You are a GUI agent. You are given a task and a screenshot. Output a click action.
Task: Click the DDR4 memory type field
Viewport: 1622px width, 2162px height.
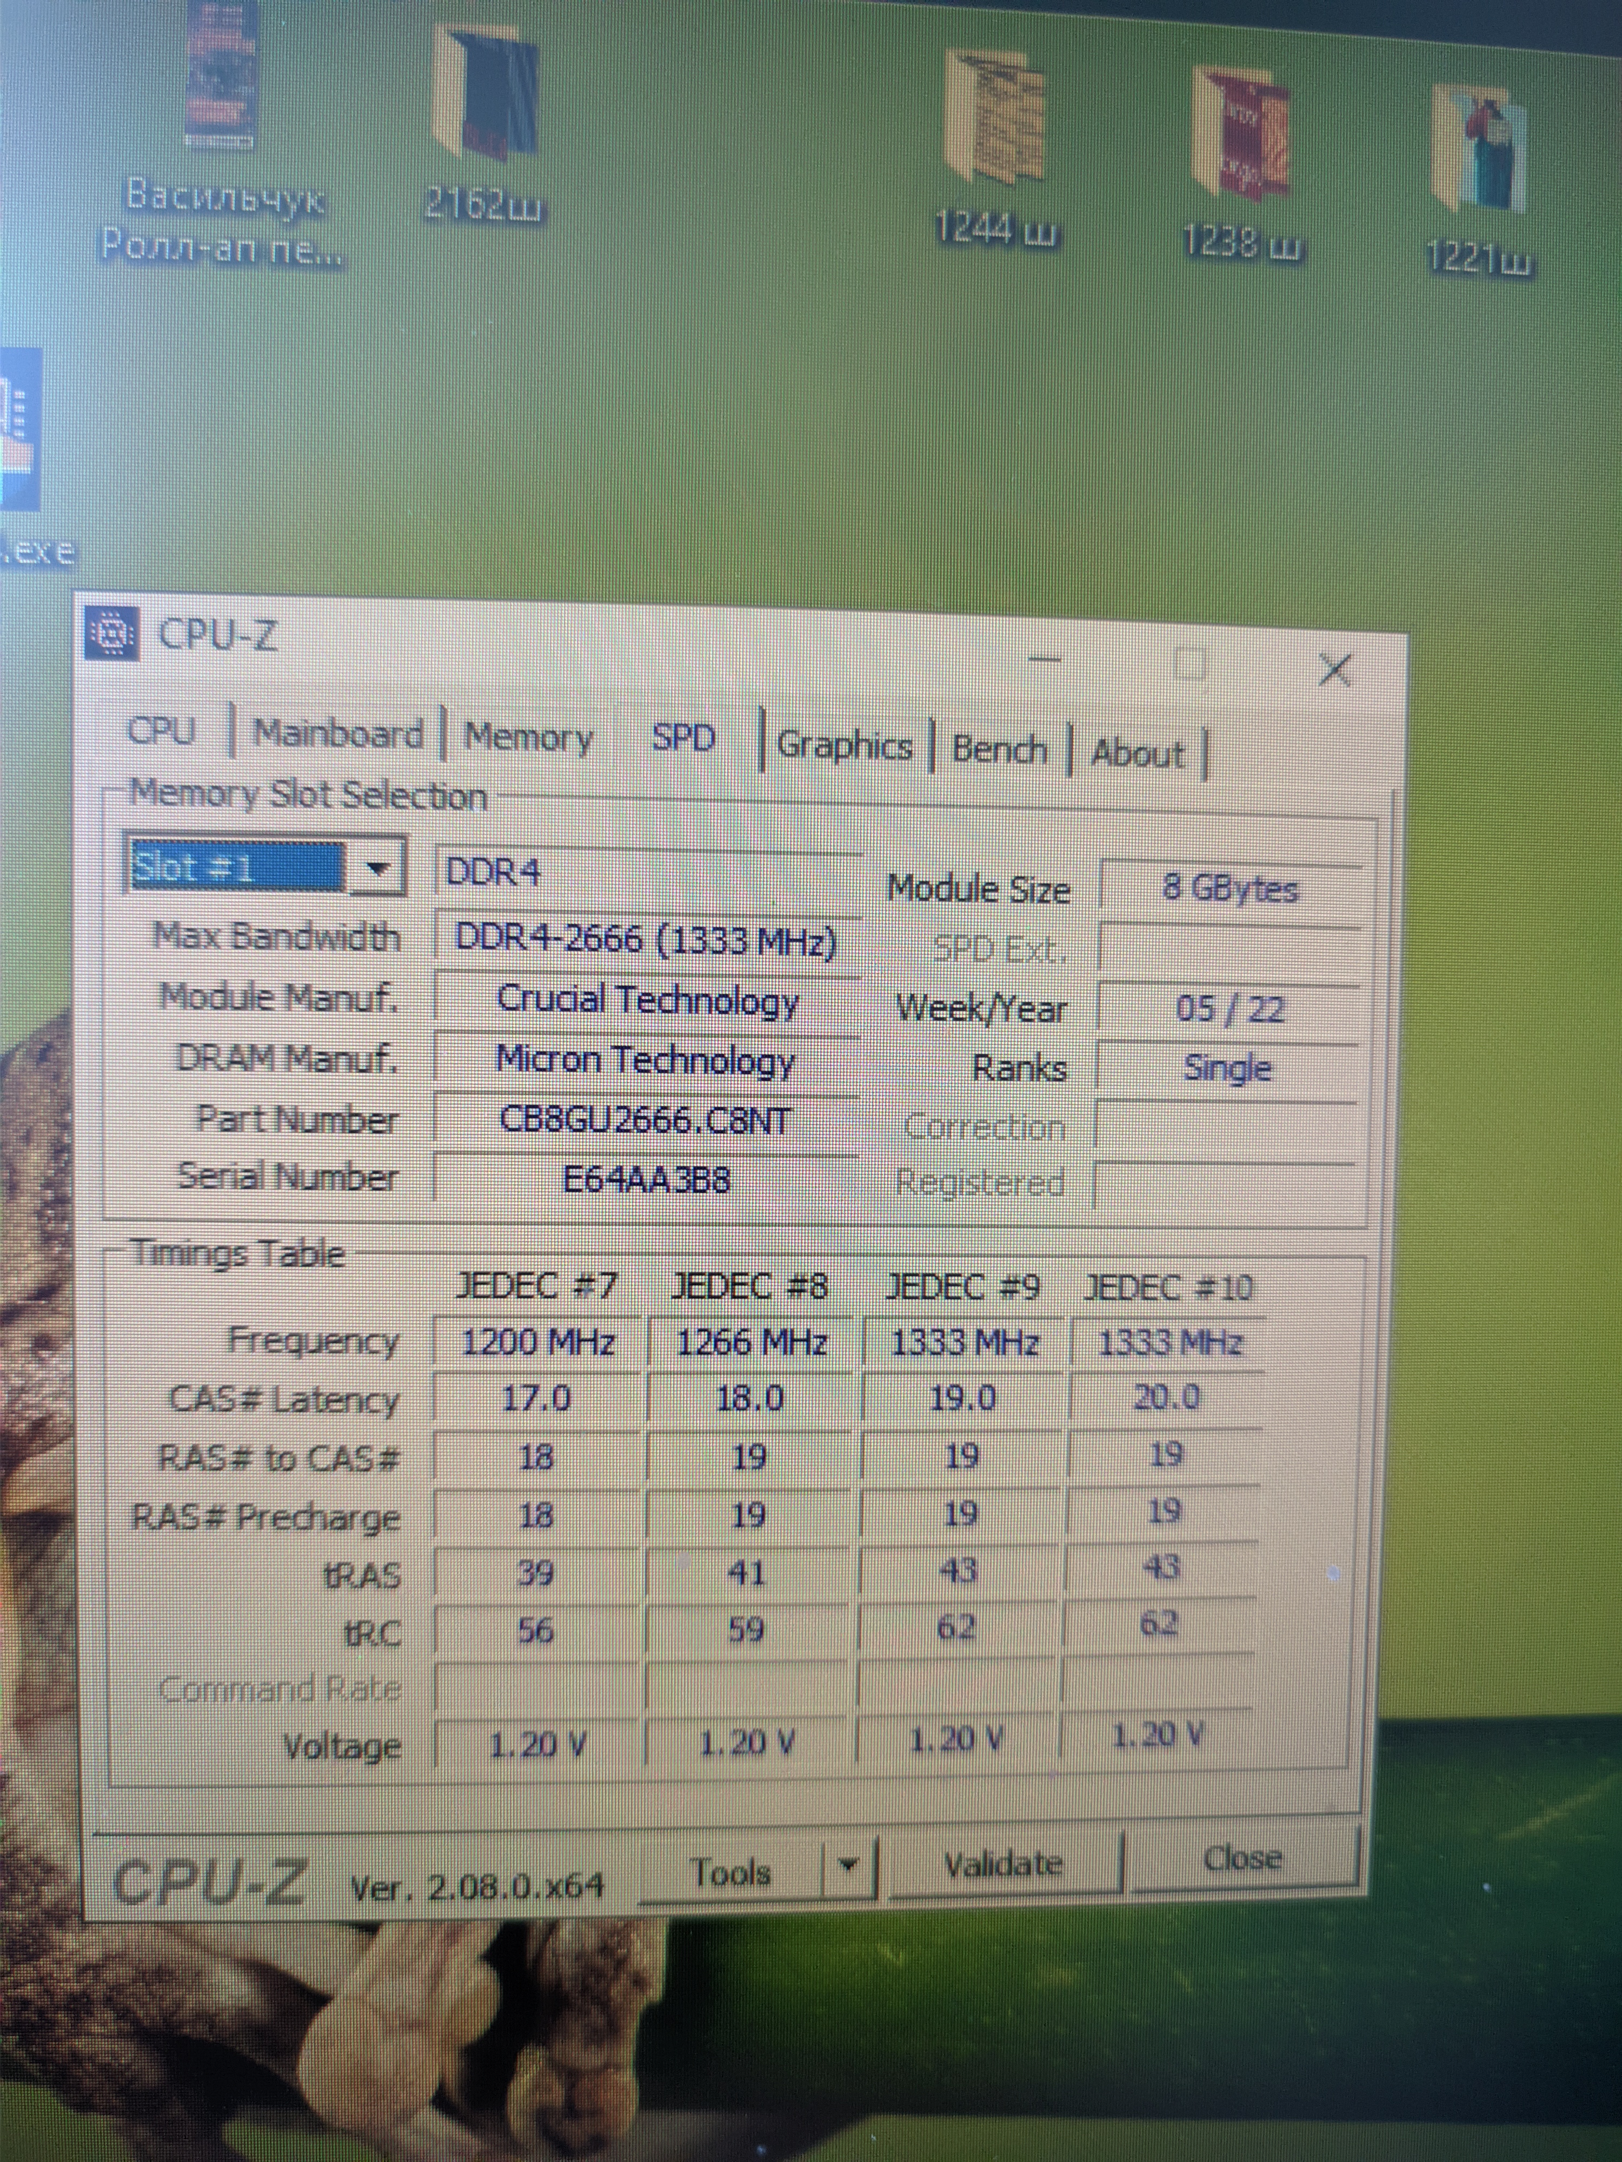(x=647, y=872)
